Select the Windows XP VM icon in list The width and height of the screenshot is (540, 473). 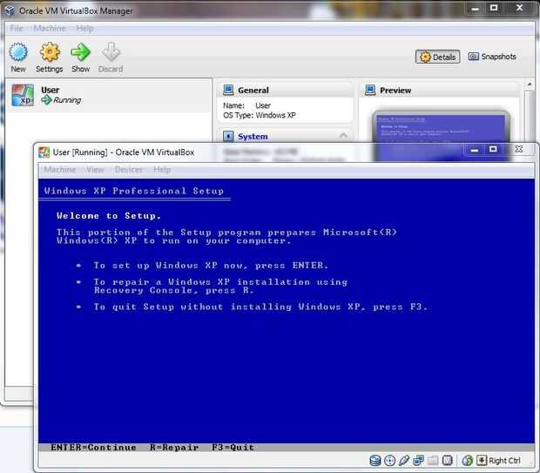[23, 95]
